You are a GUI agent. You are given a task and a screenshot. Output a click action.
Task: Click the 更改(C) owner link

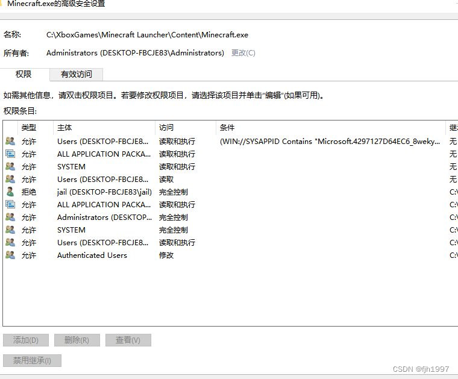[243, 53]
